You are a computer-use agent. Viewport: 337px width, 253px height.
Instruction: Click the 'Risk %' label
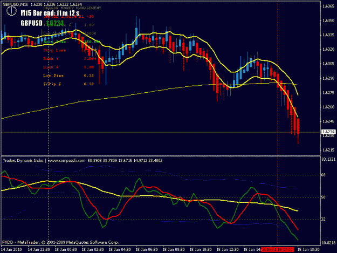click(51, 59)
